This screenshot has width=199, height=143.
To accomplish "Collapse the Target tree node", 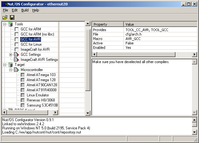I will 4,65.
